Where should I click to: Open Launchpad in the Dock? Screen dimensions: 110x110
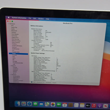(24, 104)
